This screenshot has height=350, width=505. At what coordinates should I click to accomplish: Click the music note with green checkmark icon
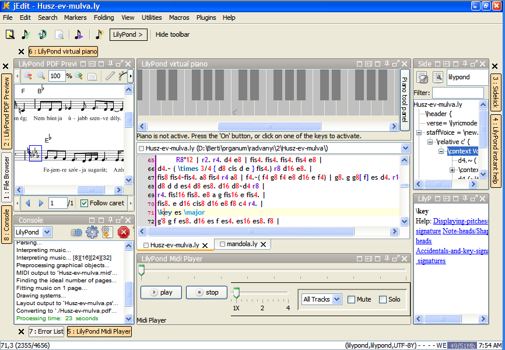[26, 34]
